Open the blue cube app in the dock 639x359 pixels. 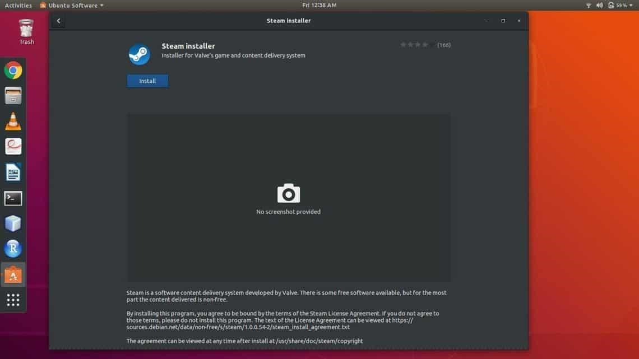click(x=13, y=223)
